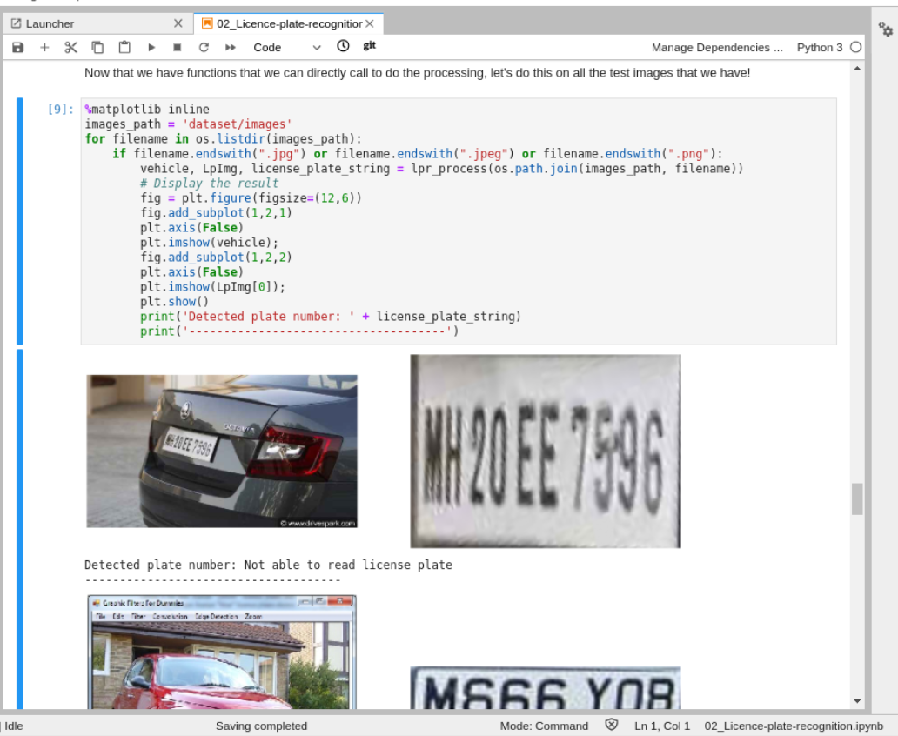Click the Idle kernel status in status bar

pyautogui.click(x=14, y=726)
